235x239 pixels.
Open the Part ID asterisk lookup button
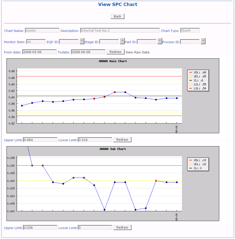[x=160, y=41]
